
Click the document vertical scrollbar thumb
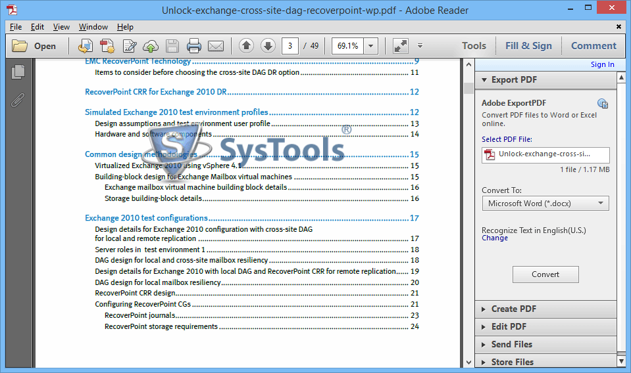tap(468, 88)
